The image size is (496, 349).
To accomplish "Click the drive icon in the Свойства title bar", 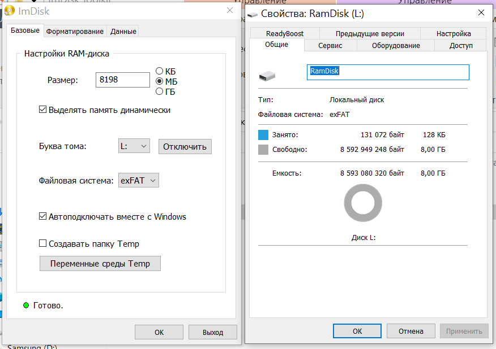I will click(x=253, y=12).
